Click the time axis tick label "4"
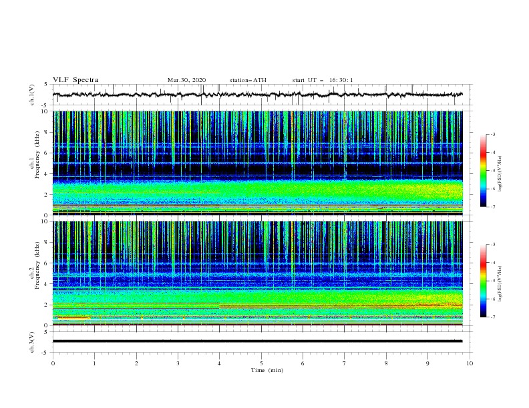This screenshot has height=408, width=529. tap(219, 363)
